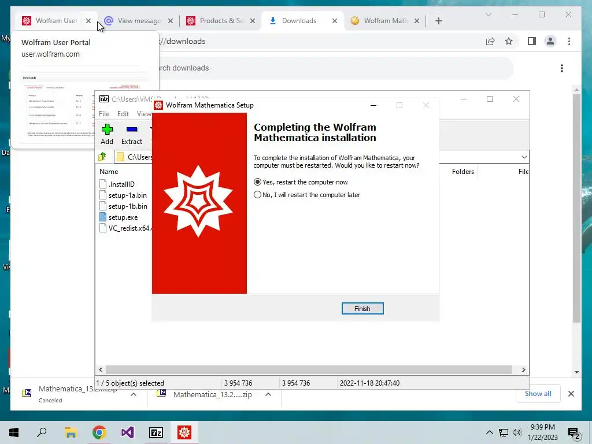Click the network icon in system tray
The height and width of the screenshot is (444, 592).
tap(504, 432)
